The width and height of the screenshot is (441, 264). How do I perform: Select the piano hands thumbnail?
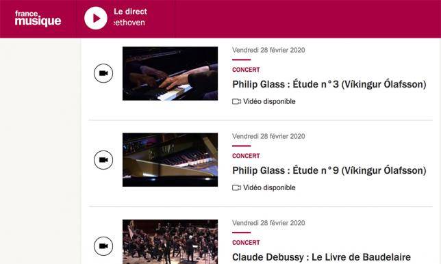coord(170,74)
